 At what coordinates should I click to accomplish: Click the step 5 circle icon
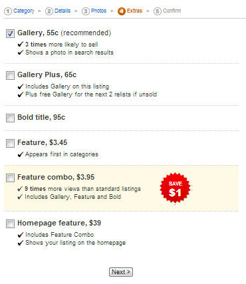pos(158,11)
